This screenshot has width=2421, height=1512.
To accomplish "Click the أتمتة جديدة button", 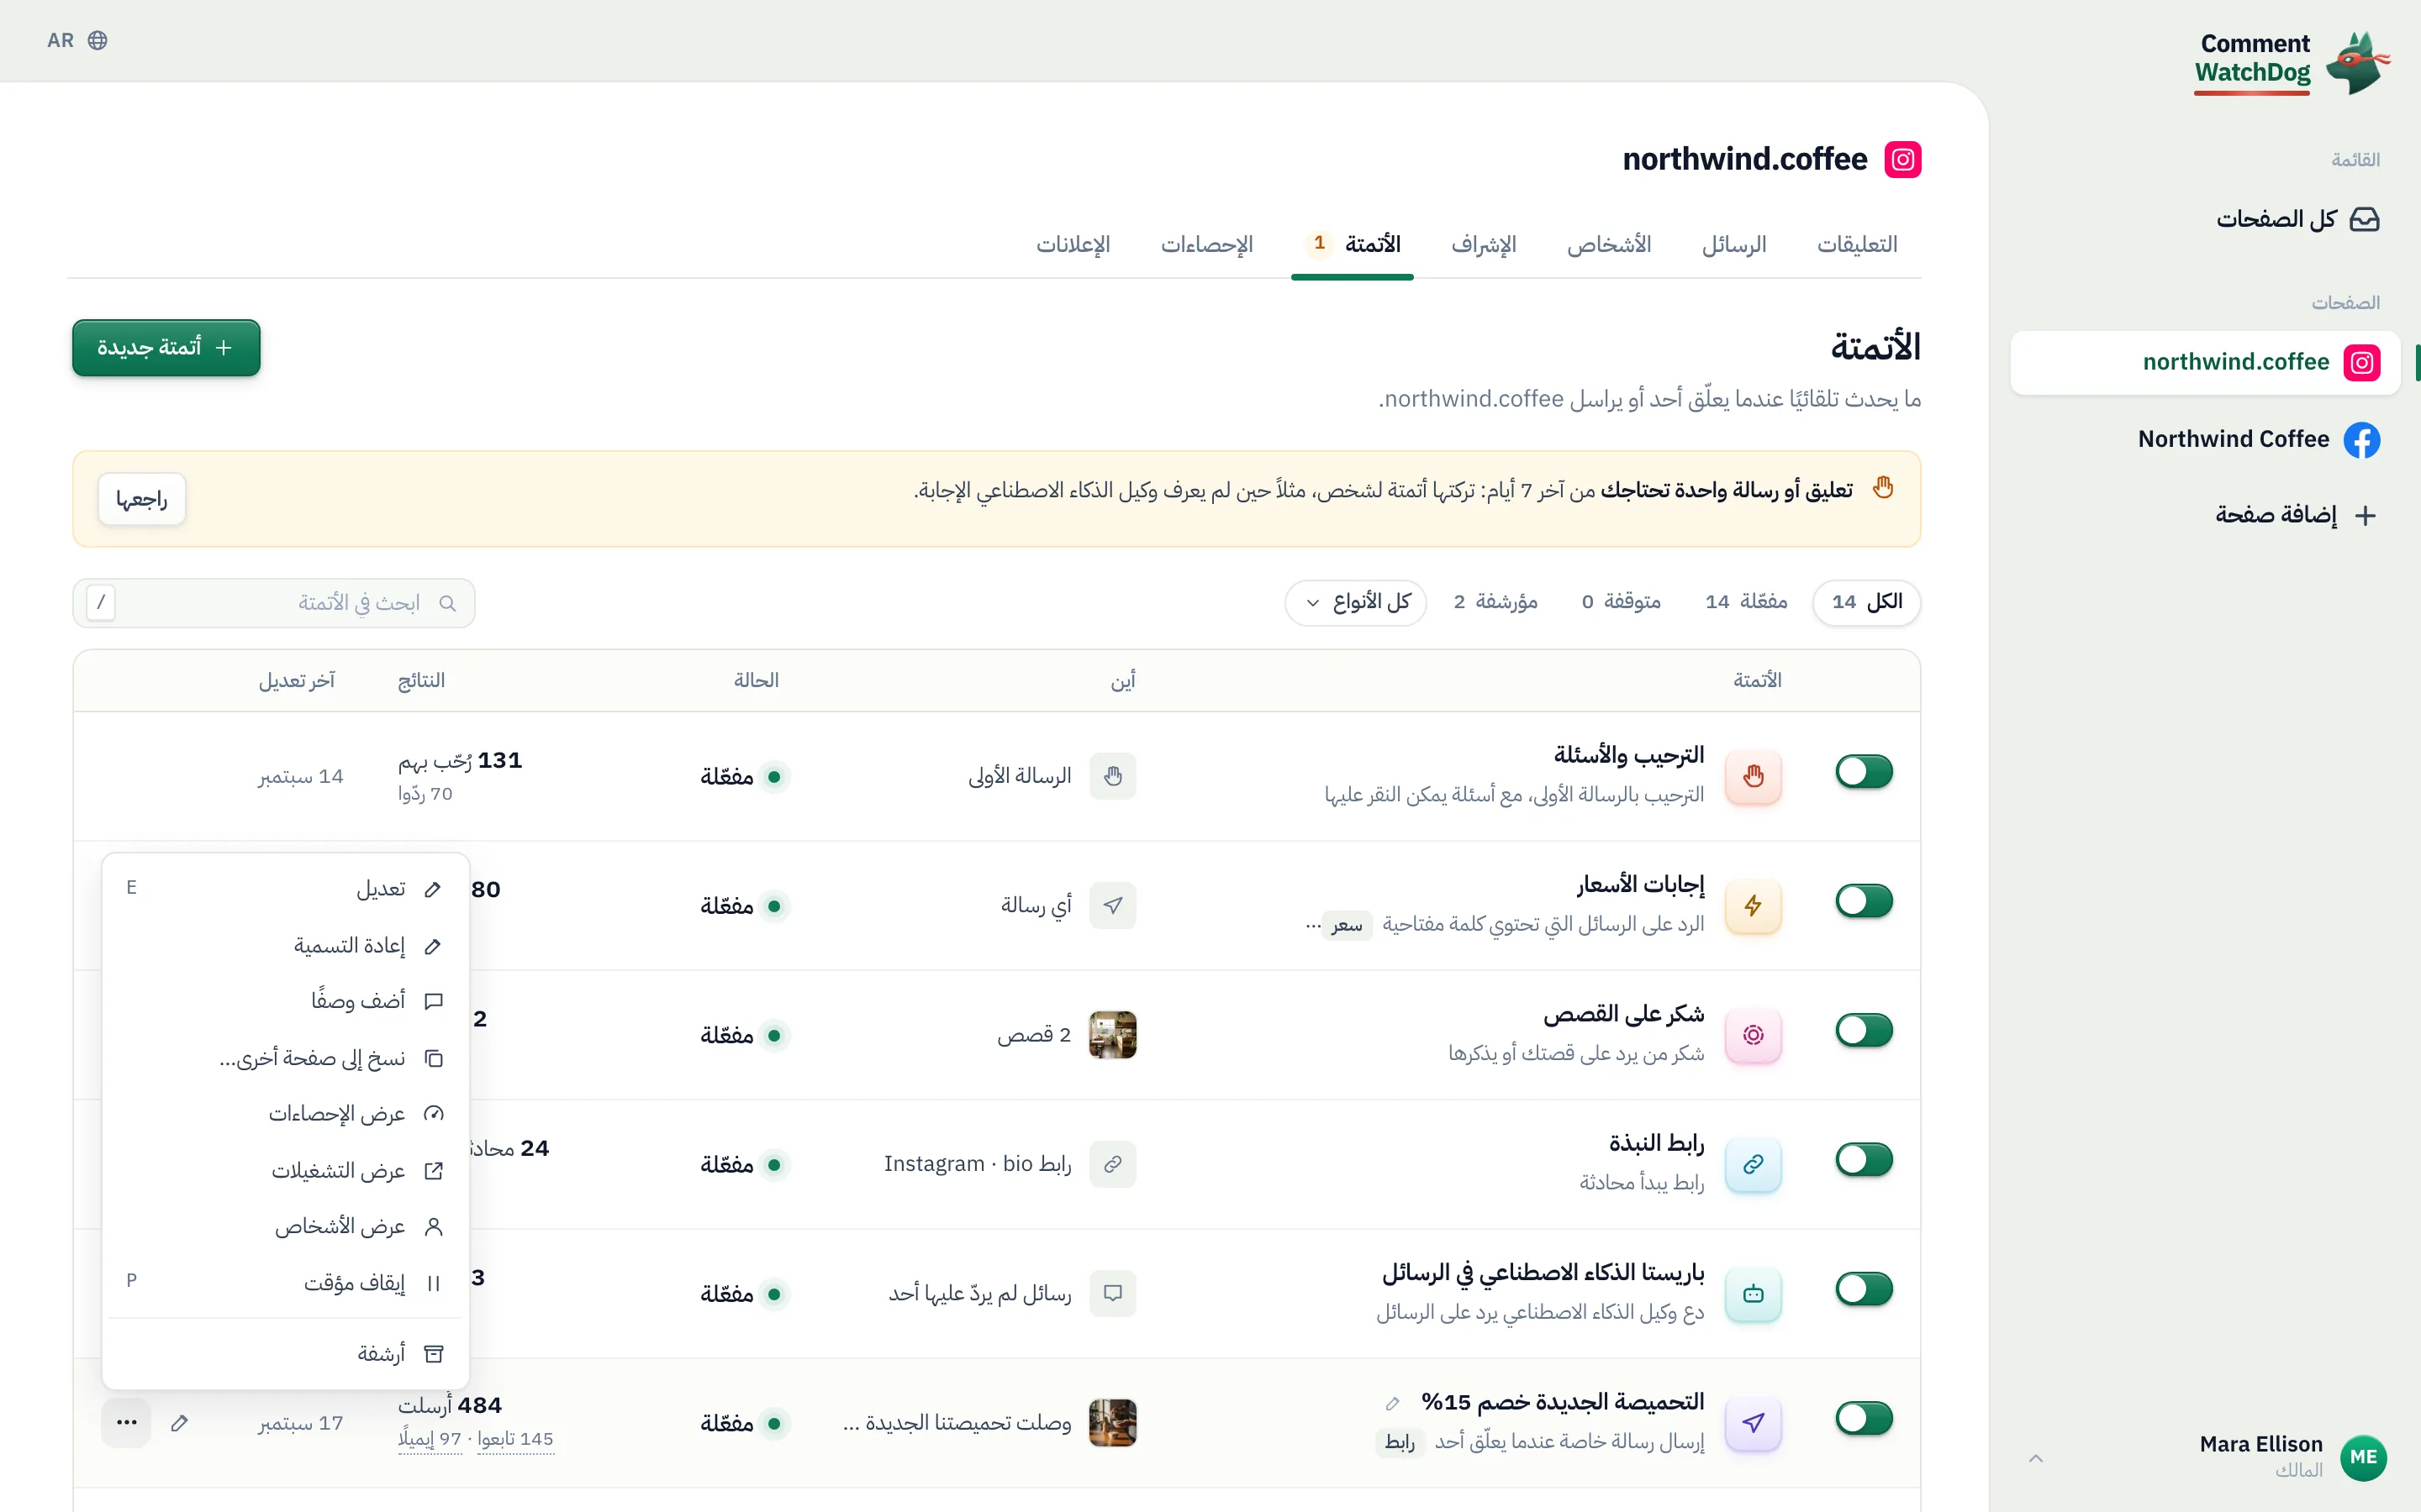I will click(x=166, y=347).
